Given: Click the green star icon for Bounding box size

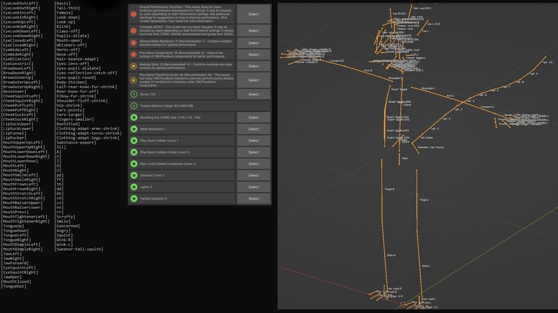Looking at the screenshot, I should click(134, 117).
